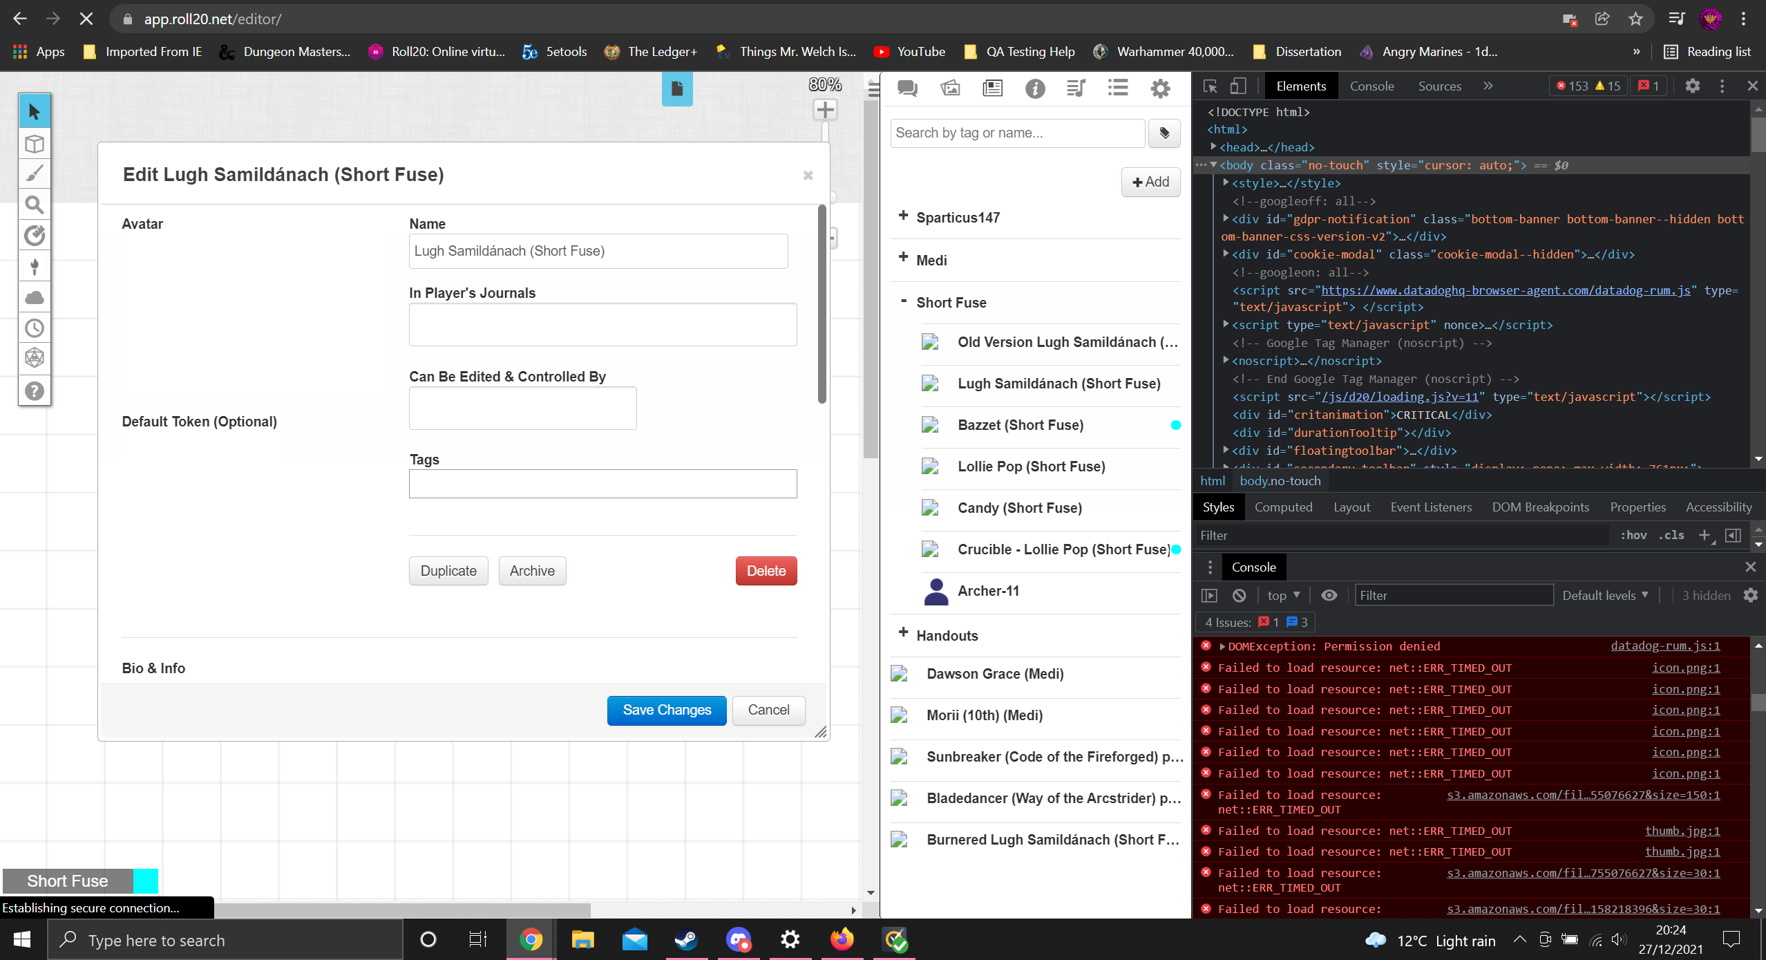
Task: Open the Journal tab icon
Action: (993, 88)
